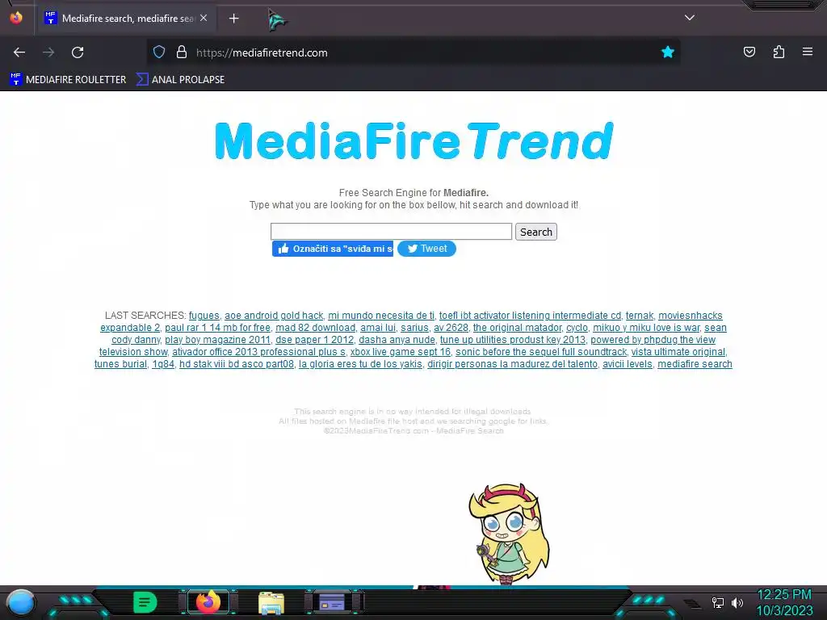Open the Pocket save icon
Viewport: 827px width, 620px height.
click(x=749, y=52)
